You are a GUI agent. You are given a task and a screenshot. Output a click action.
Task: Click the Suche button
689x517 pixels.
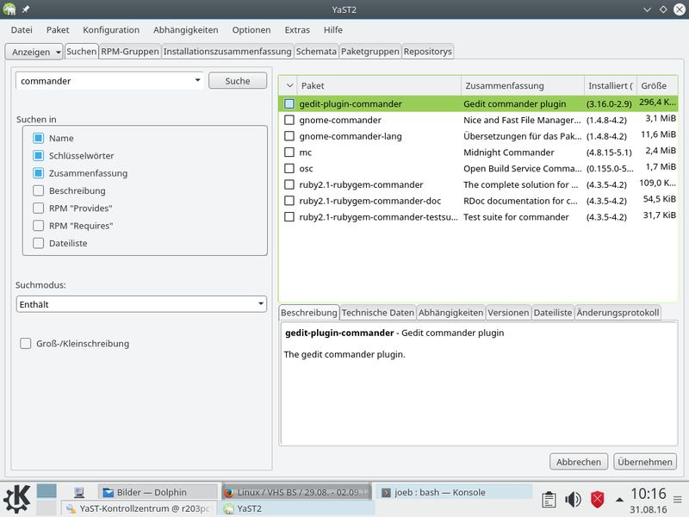[x=238, y=81]
